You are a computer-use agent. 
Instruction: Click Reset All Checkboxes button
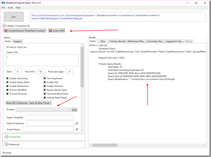click(x=17, y=103)
